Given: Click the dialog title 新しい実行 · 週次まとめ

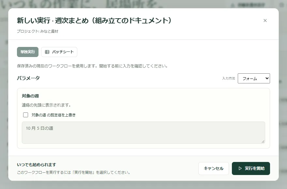Looking at the screenshot, I should pos(94,21).
